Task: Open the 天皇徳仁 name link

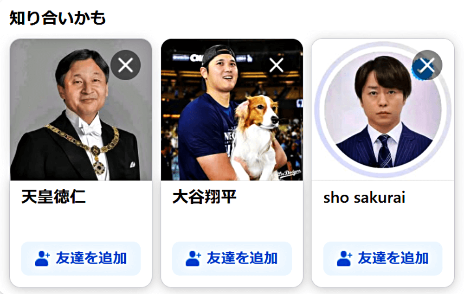Action: pos(53,197)
